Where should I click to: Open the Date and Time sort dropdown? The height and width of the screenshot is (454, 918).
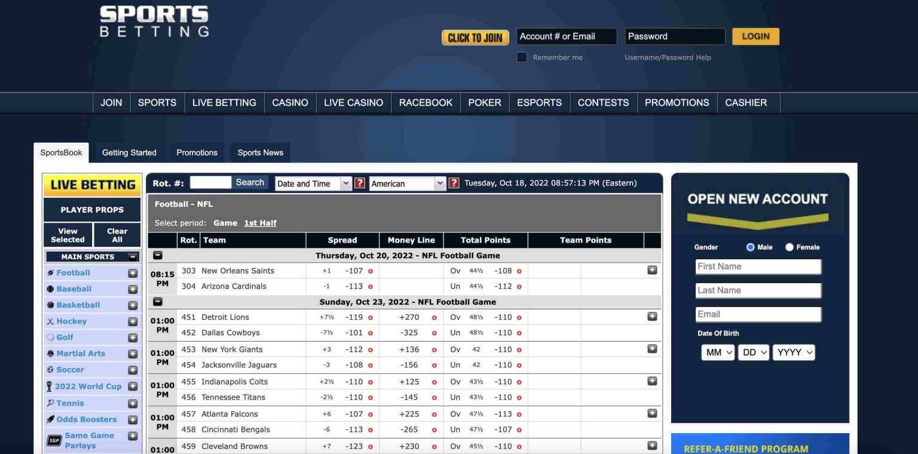coord(313,183)
